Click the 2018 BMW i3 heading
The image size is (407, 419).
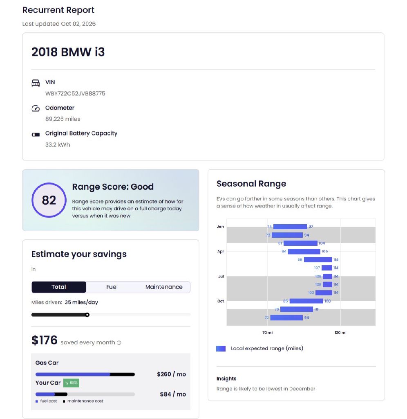(68, 52)
